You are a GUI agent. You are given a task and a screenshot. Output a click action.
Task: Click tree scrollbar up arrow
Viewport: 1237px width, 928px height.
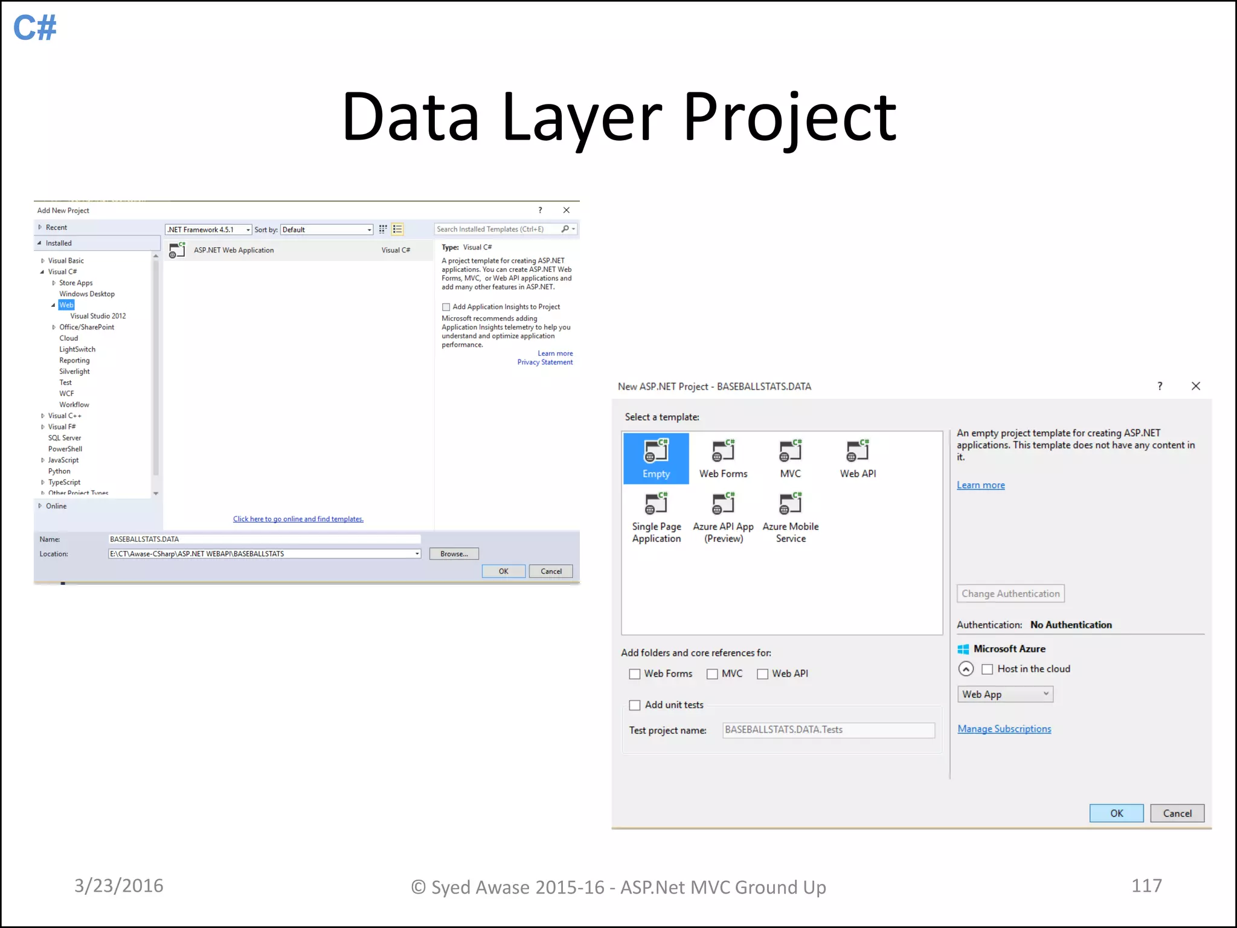click(x=156, y=256)
